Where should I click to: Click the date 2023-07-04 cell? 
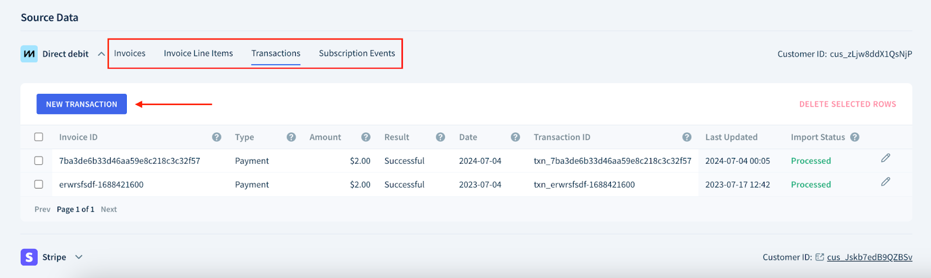(480, 185)
